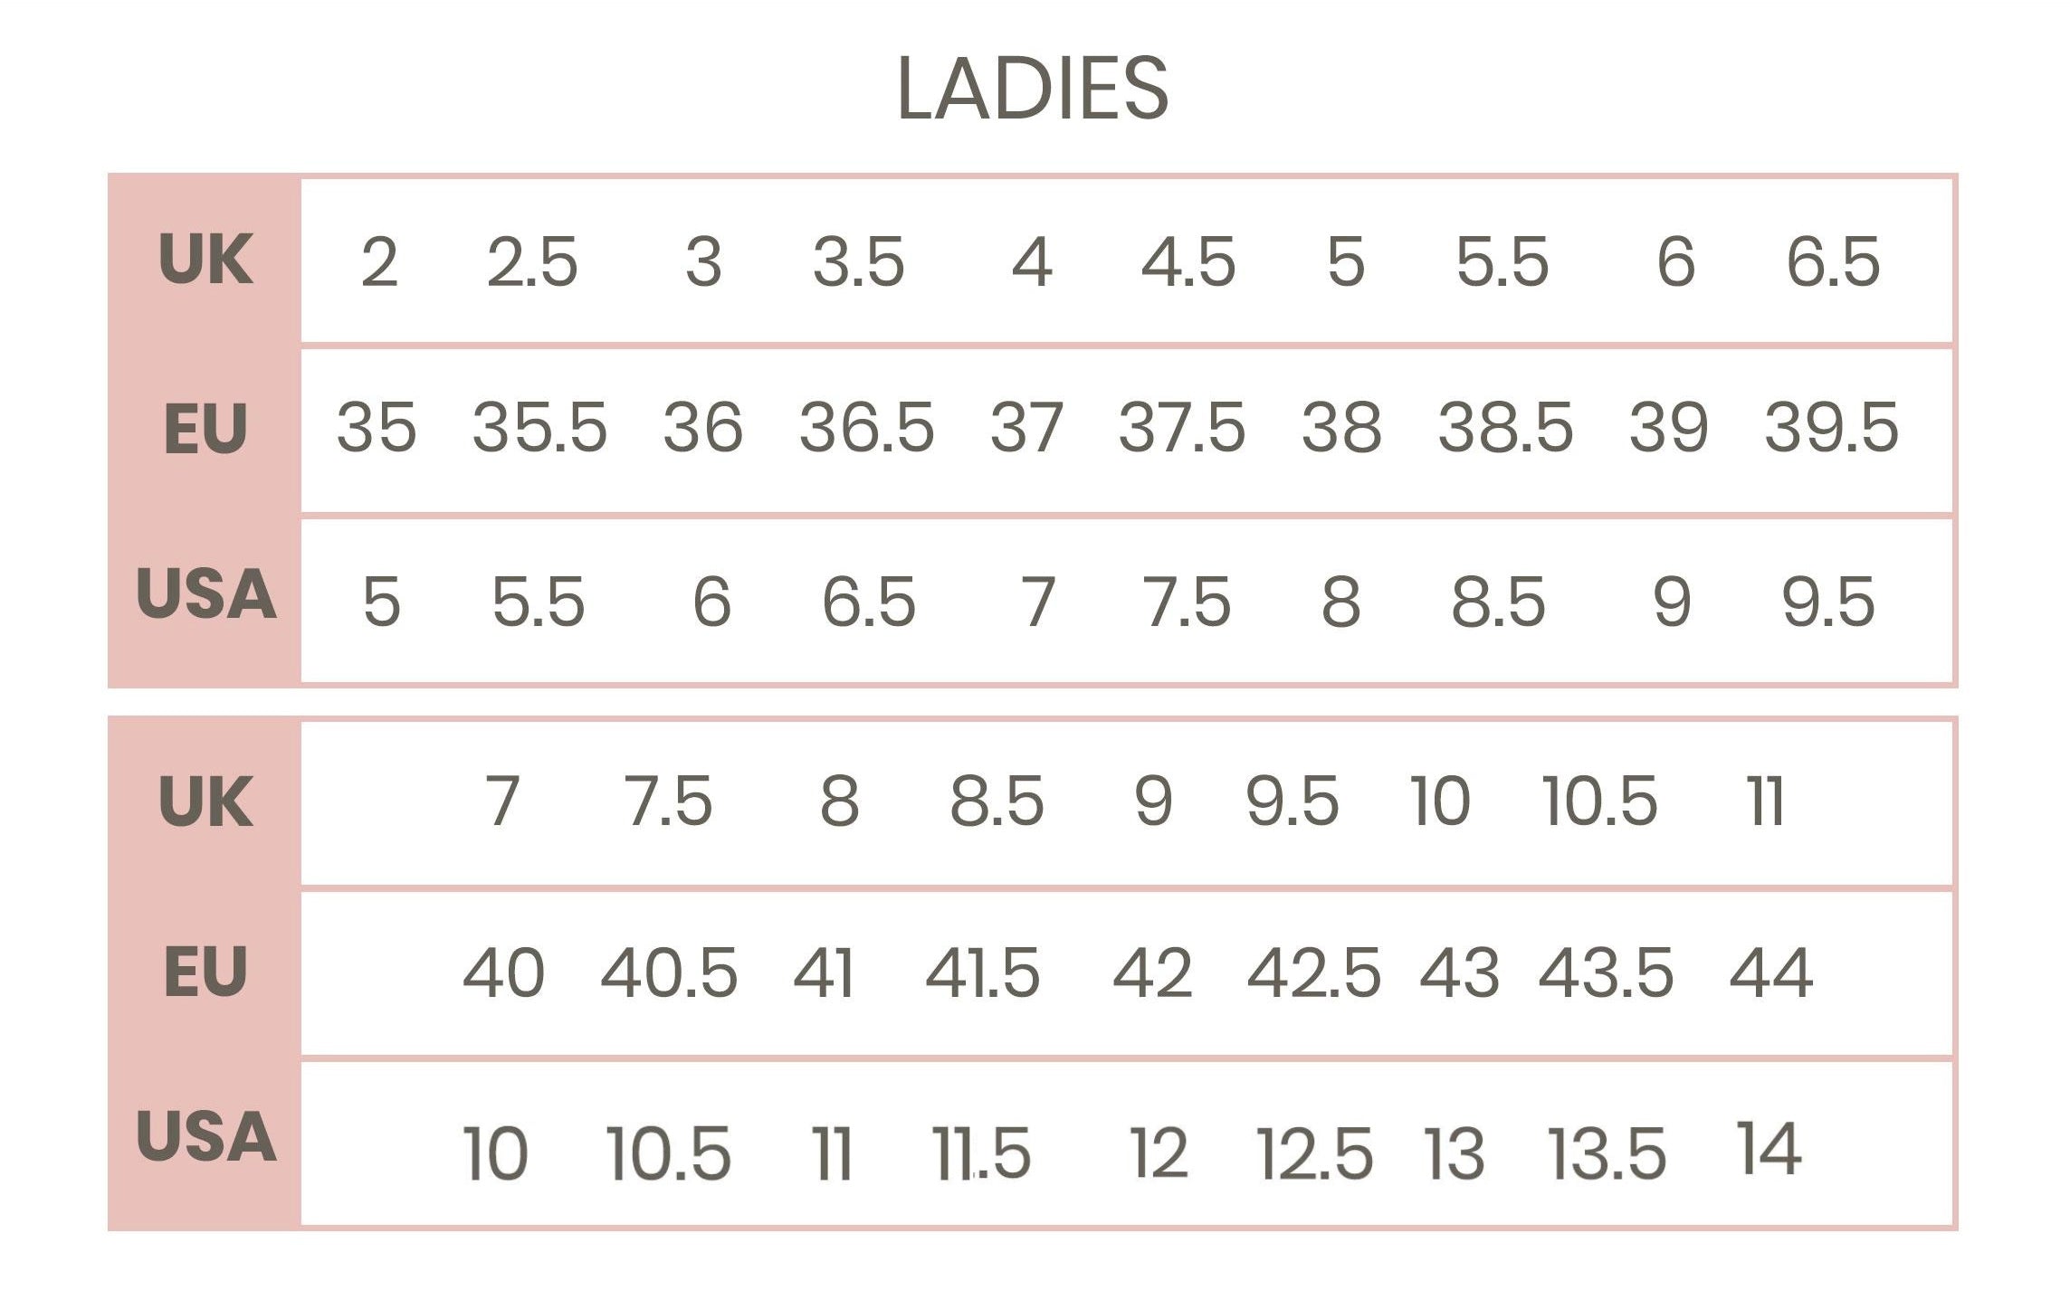Choose EU size 42.5
This screenshot has width=2070, height=1309.
click(x=1313, y=973)
